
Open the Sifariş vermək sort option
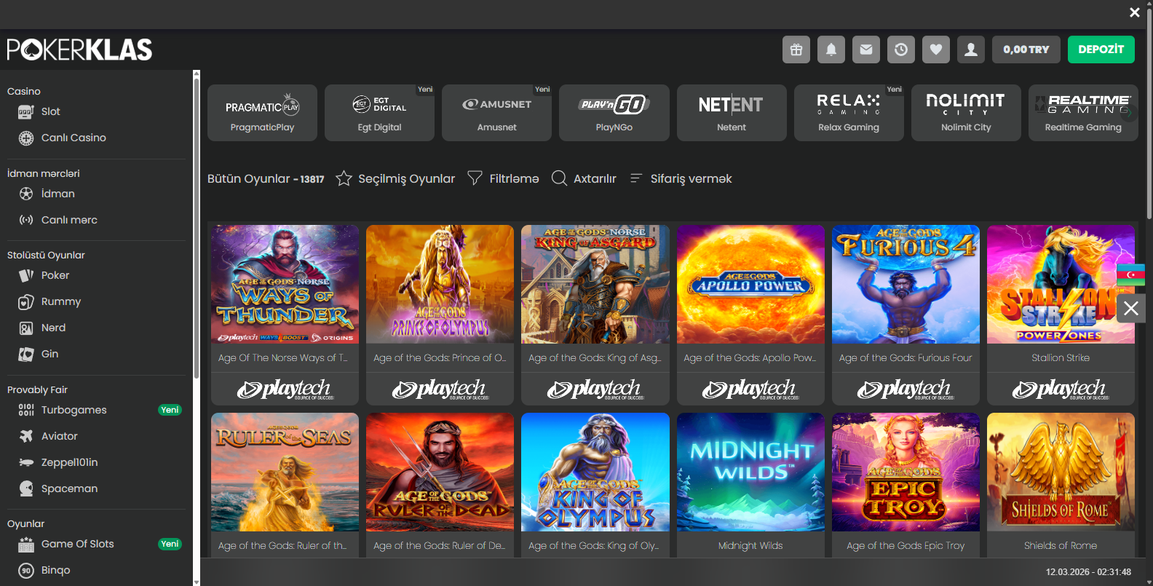pyautogui.click(x=681, y=178)
